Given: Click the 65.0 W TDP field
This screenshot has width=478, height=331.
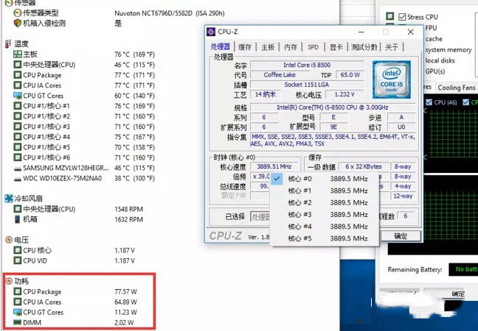Looking at the screenshot, I should [x=350, y=75].
